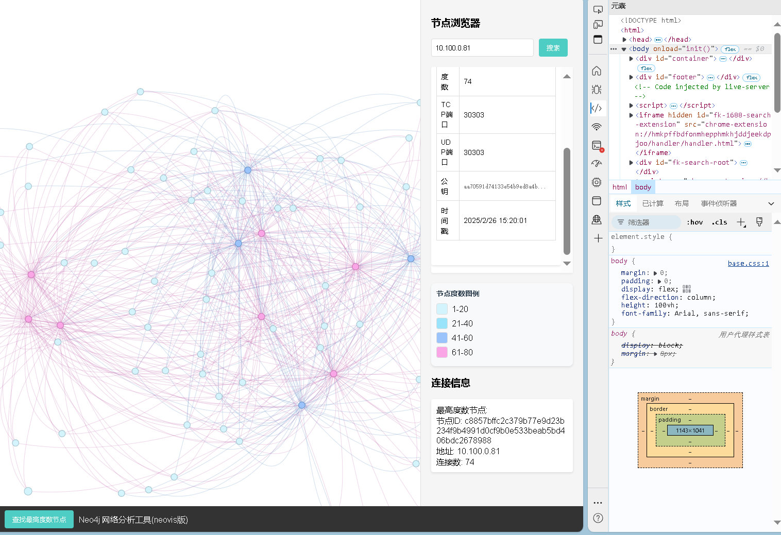Switch to the 已计算 computed tab

point(653,203)
